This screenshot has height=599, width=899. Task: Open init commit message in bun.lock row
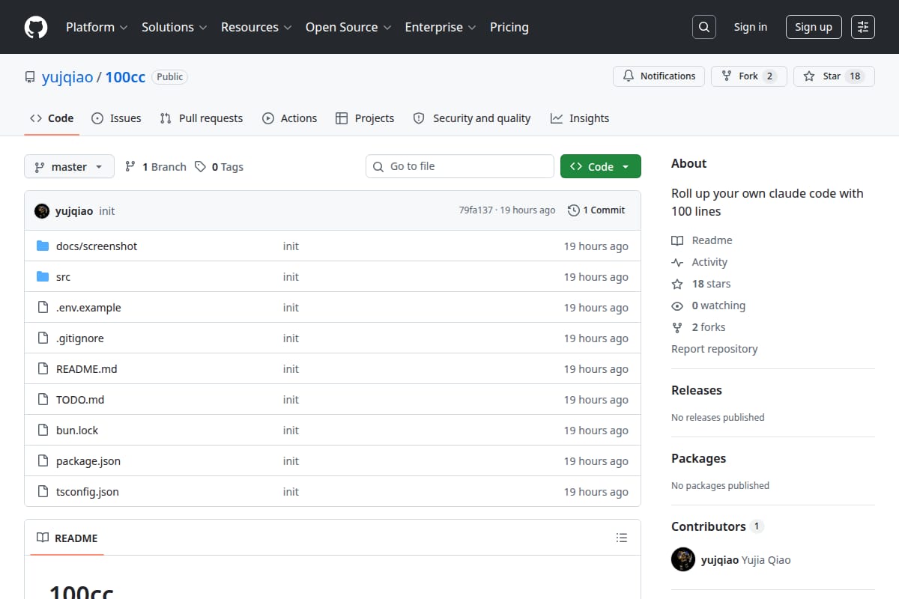(x=291, y=431)
